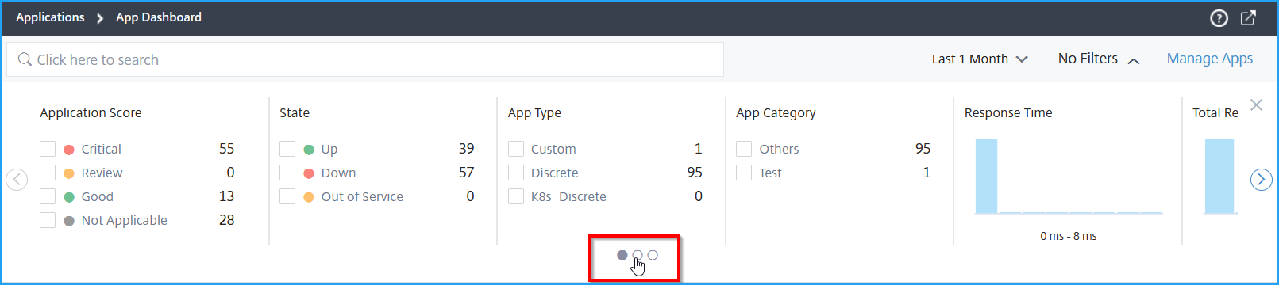Select the first pagination dot

622,255
